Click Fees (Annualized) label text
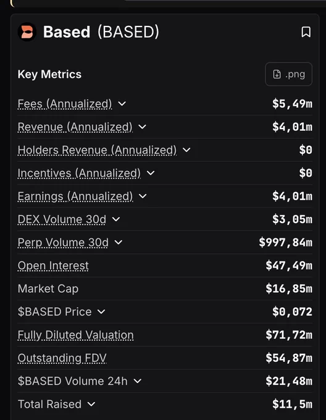 tap(65, 104)
